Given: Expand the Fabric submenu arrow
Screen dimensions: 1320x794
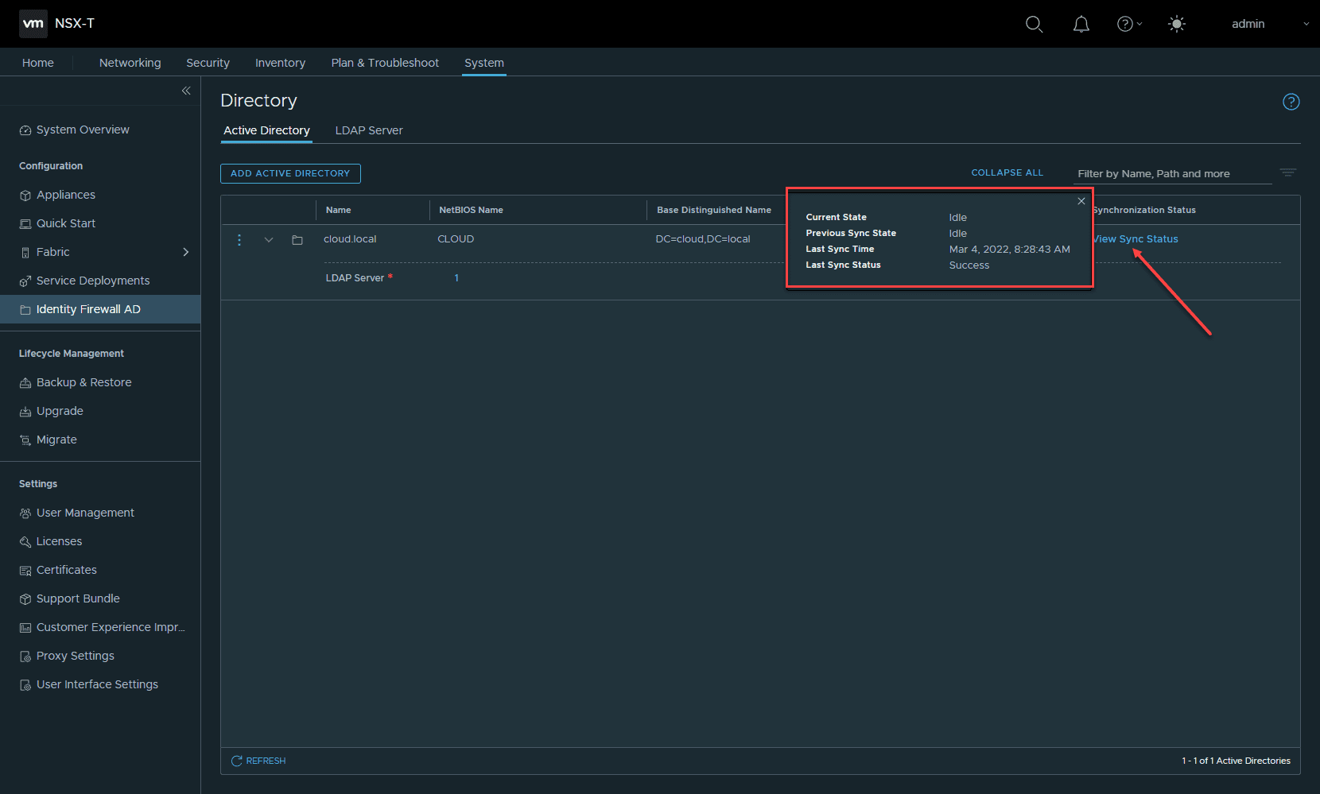Looking at the screenshot, I should (x=186, y=252).
